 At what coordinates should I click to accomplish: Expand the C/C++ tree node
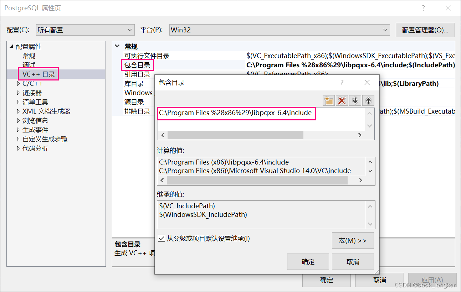point(19,83)
